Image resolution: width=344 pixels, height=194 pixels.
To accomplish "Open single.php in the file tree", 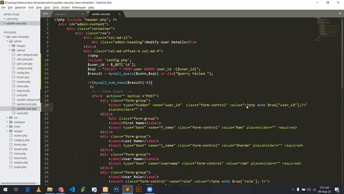I will (x=20, y=167).
